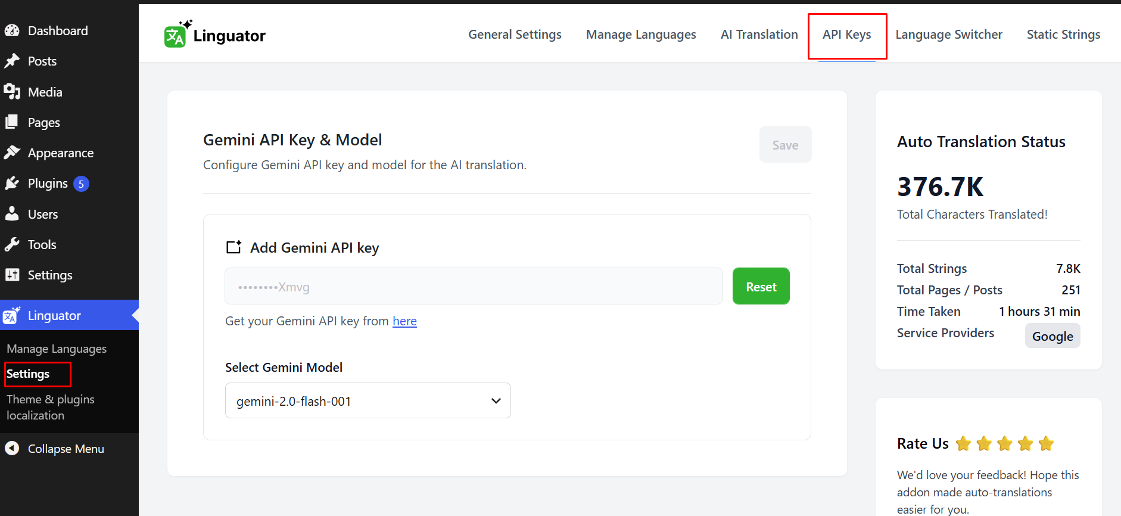This screenshot has width=1121, height=516.
Task: Click the Pages document icon
Action: pos(12,122)
